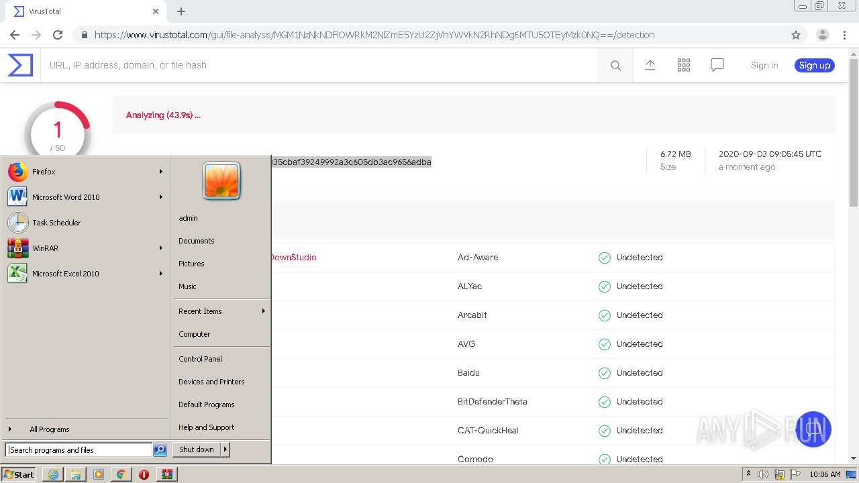This screenshot has width=859, height=483.
Task: Click the CAT-QuickHeal engine name
Action: tap(488, 431)
